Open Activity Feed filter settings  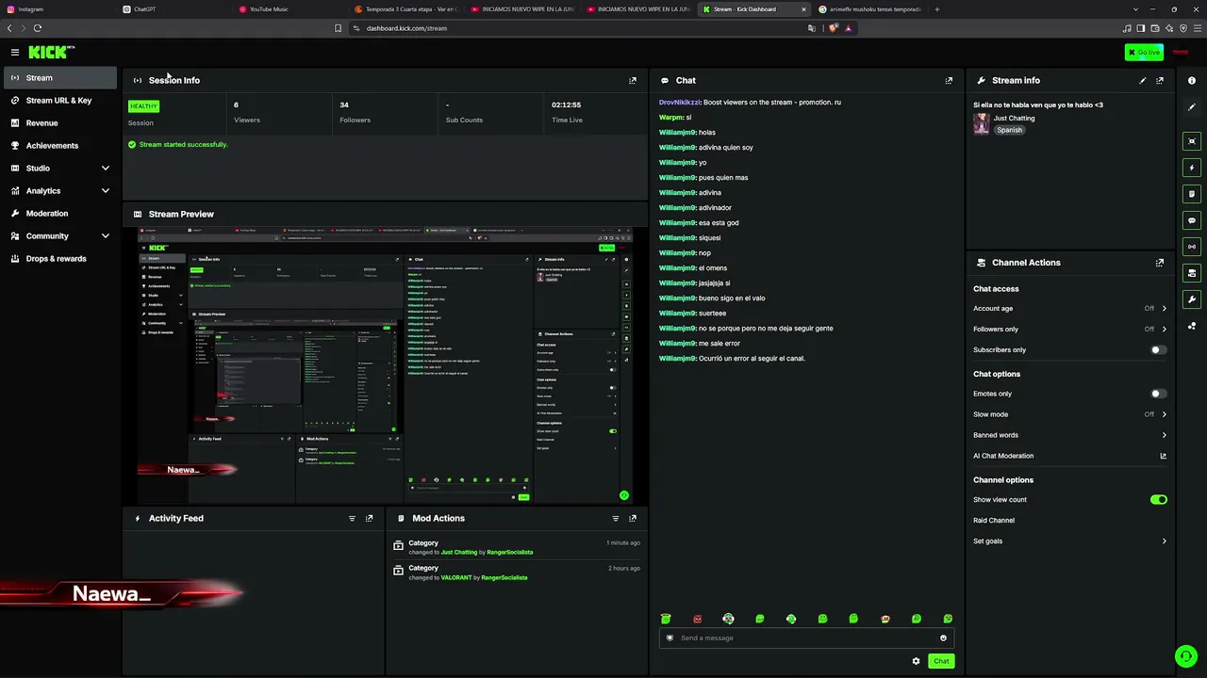352,518
